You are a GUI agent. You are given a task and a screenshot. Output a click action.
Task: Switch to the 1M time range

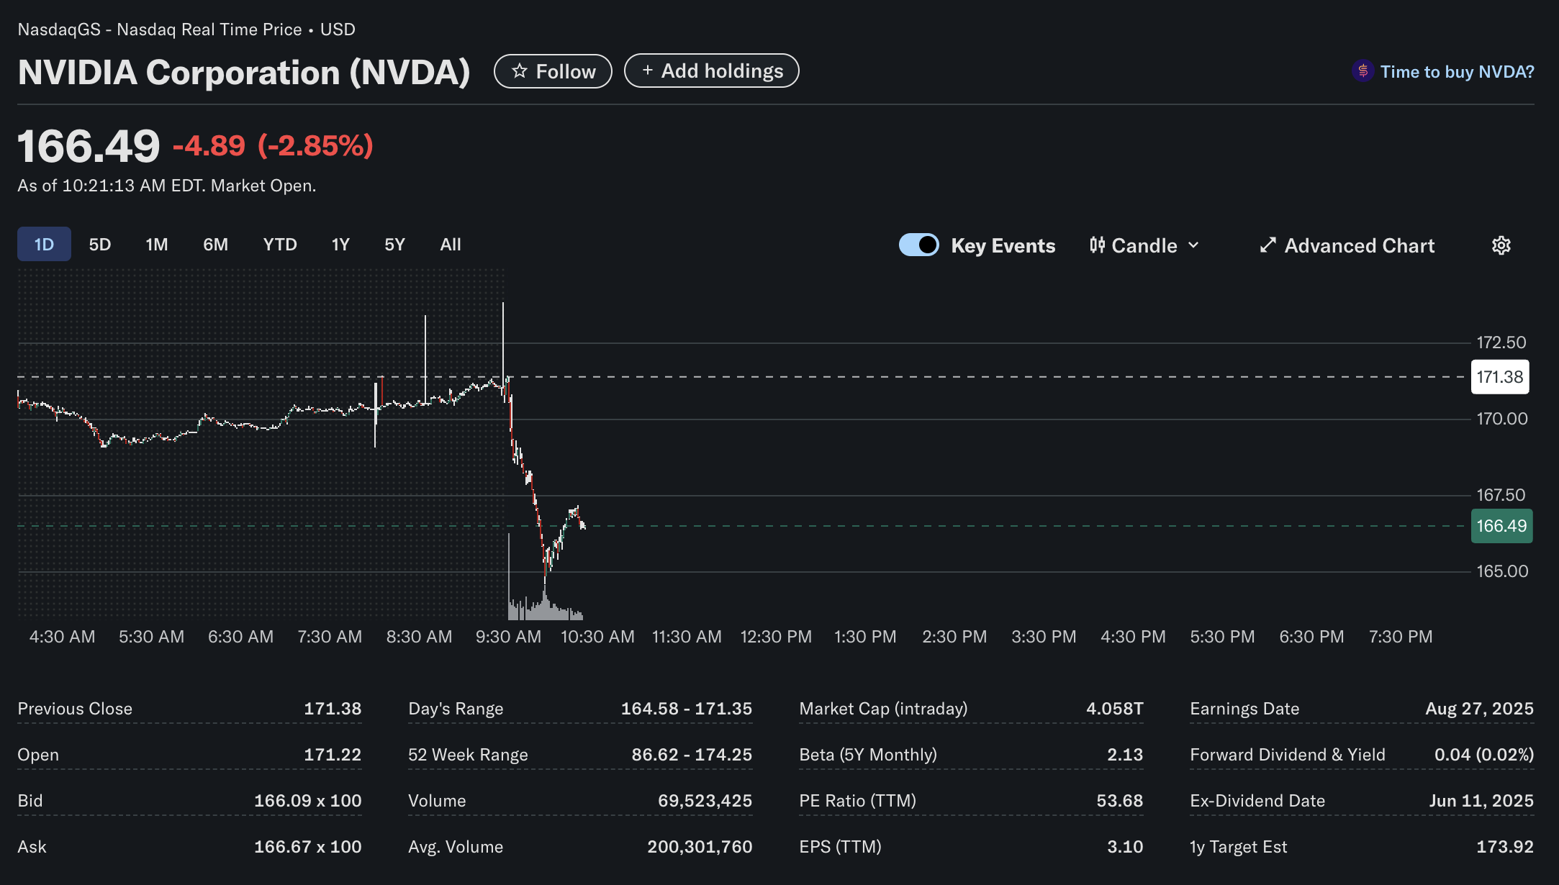pyautogui.click(x=157, y=245)
